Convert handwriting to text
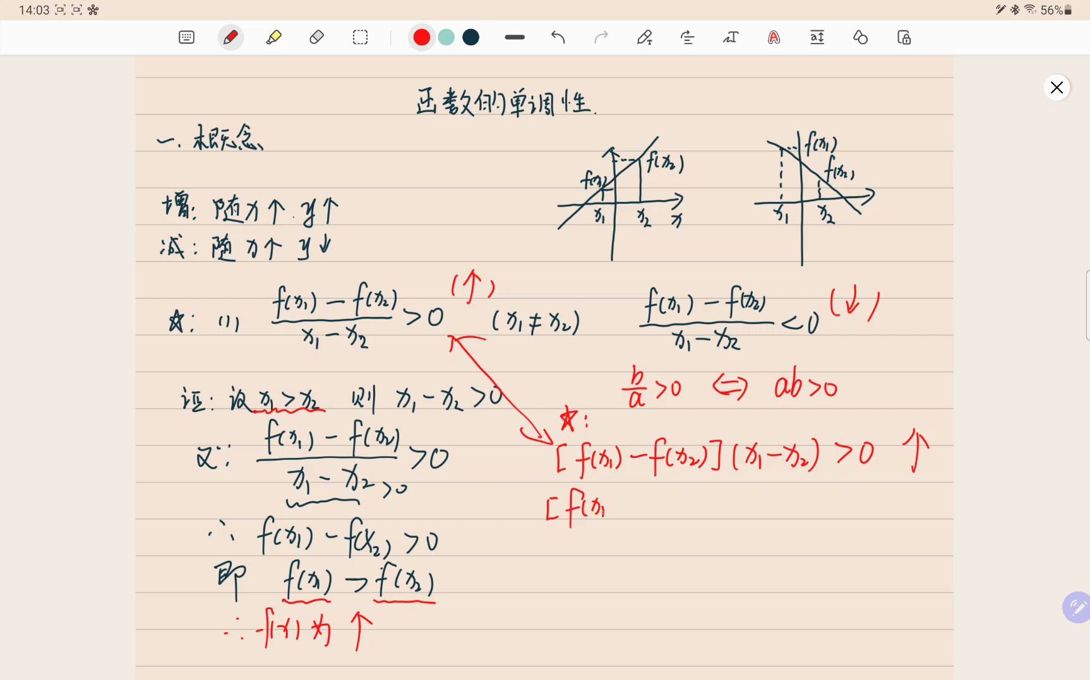 [x=731, y=37]
